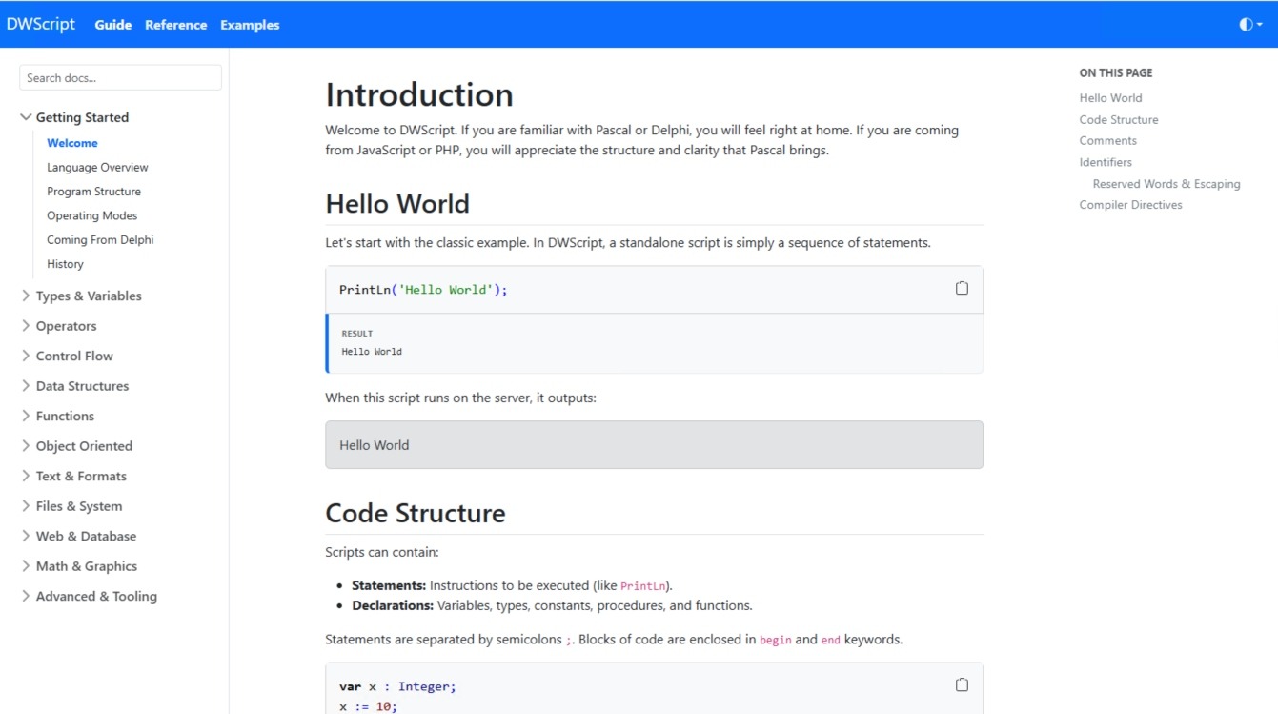
Task: Copy the var x Integer code block
Action: 962,685
